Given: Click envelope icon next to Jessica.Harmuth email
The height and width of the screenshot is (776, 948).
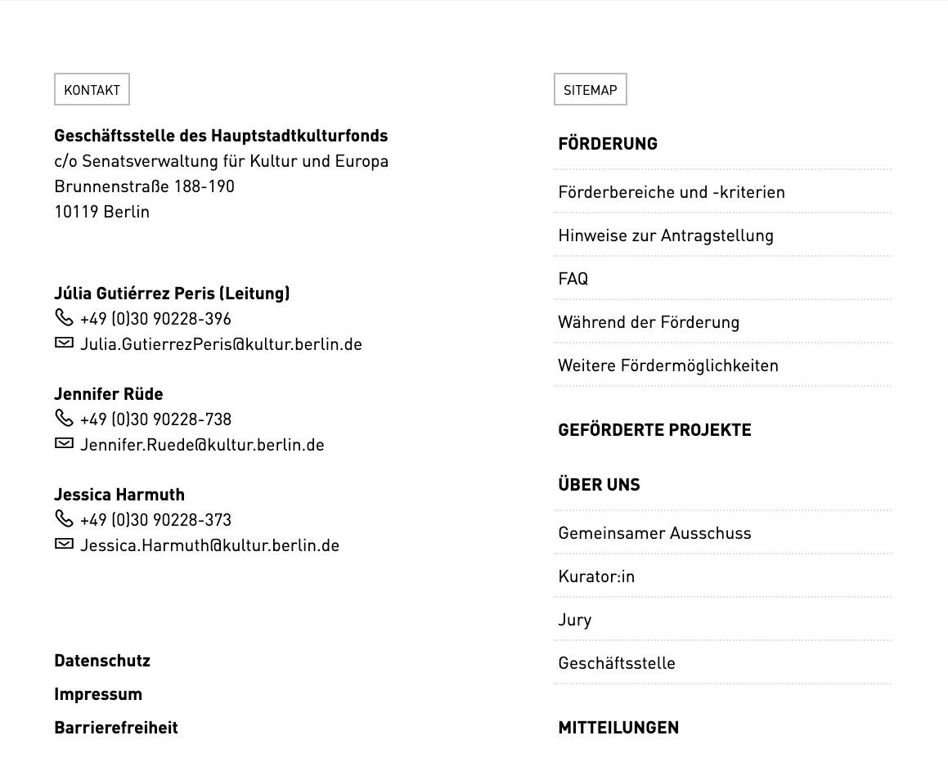Looking at the screenshot, I should click(x=64, y=545).
